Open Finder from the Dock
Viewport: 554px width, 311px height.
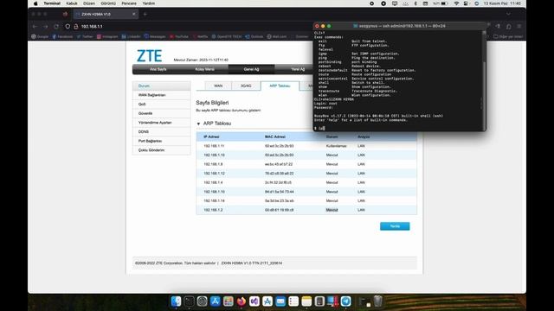(x=176, y=301)
